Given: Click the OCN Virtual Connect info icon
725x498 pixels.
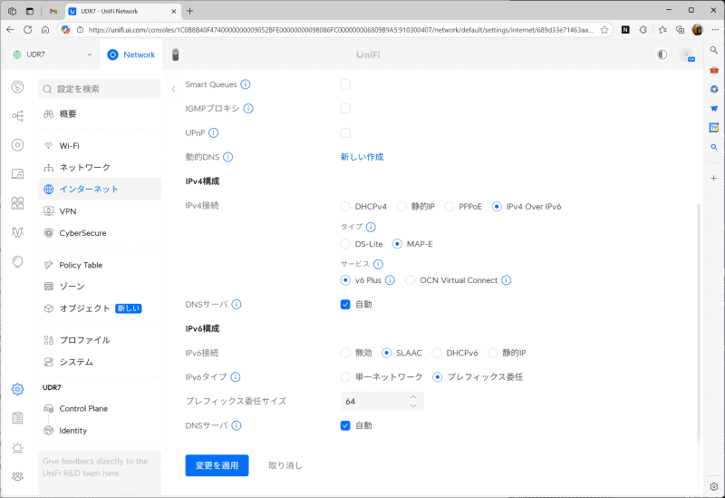Looking at the screenshot, I should (507, 280).
